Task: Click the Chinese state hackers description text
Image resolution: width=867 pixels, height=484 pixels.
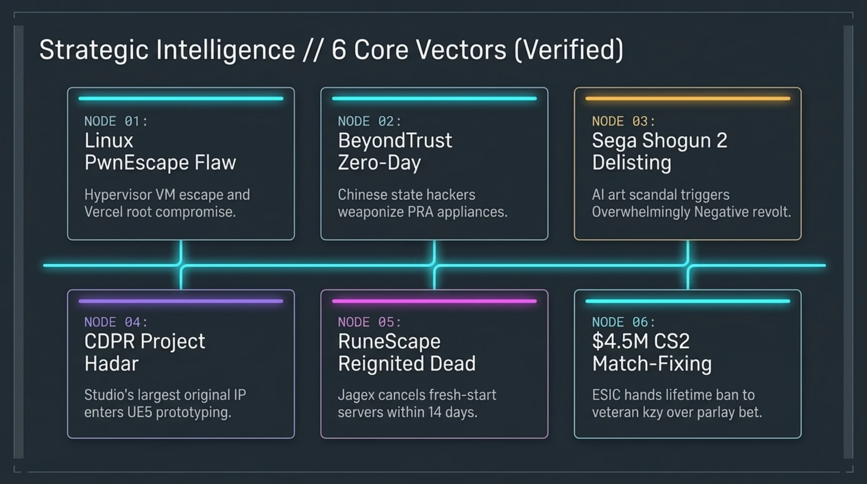Action: coord(423,203)
